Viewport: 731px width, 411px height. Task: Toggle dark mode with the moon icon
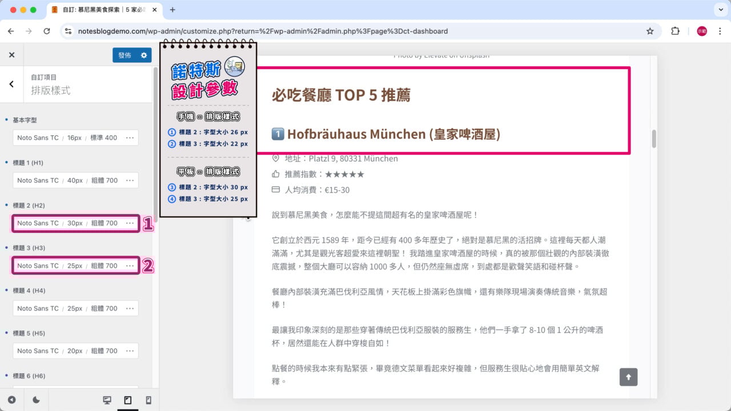coord(36,400)
